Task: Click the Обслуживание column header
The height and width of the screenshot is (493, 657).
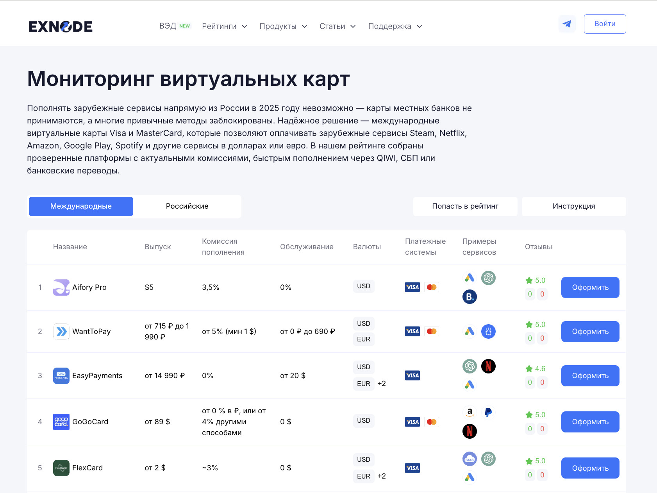Action: tap(307, 247)
